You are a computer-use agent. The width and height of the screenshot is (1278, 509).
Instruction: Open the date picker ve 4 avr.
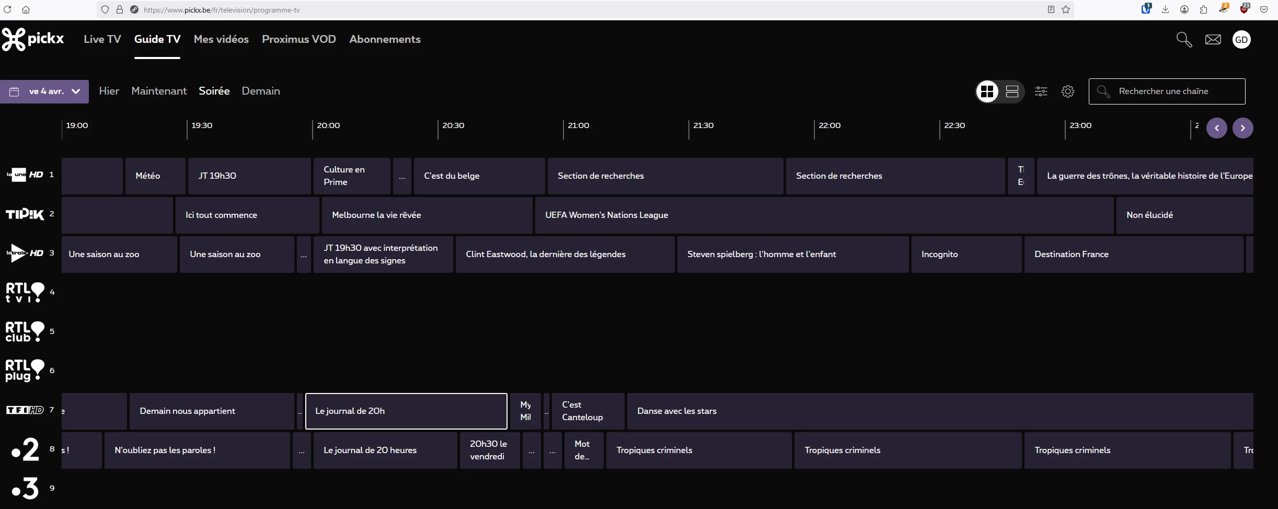[x=44, y=91]
